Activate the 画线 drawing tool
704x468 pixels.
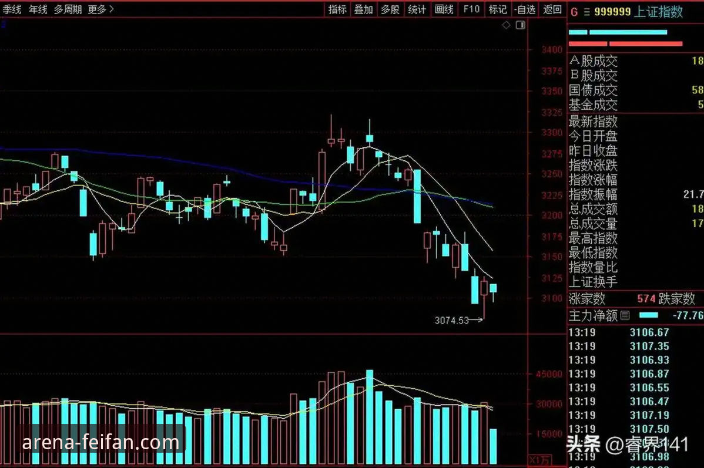click(x=444, y=9)
